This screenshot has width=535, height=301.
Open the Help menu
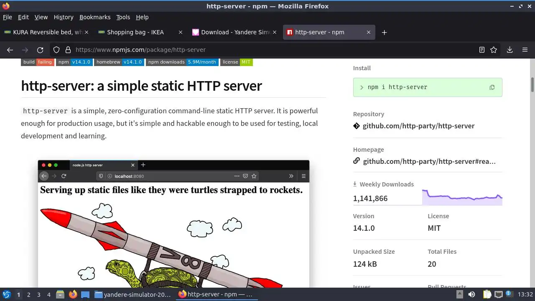(142, 17)
